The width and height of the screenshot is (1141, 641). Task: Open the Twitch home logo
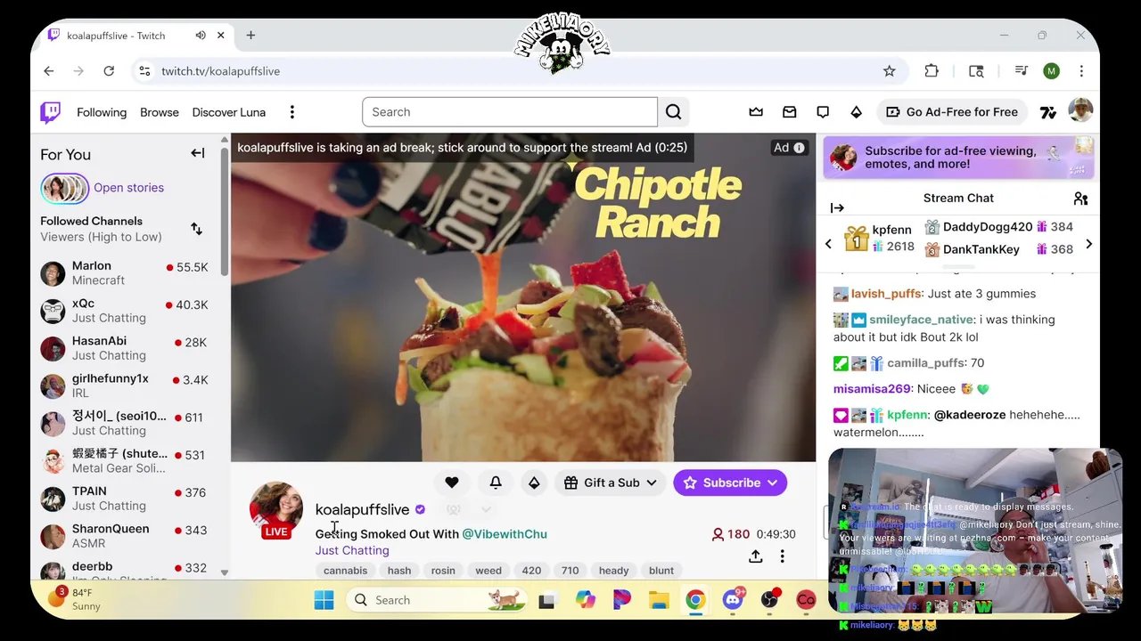coord(50,112)
